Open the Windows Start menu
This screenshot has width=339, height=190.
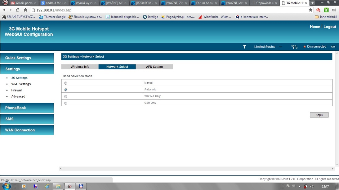coord(7,186)
